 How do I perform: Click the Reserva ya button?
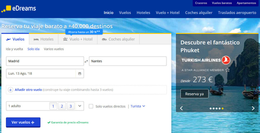tap(194, 94)
